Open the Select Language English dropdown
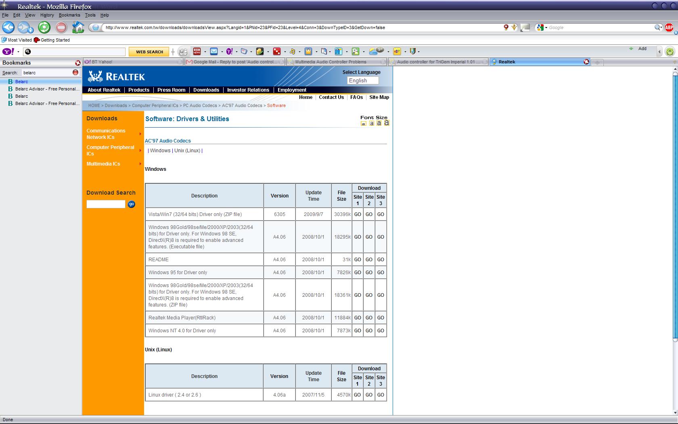Screen dimensions: 678x424 coord(363,80)
